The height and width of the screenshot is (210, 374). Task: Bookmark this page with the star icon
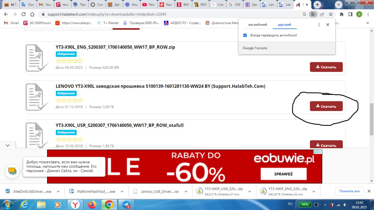pyautogui.click(x=330, y=14)
